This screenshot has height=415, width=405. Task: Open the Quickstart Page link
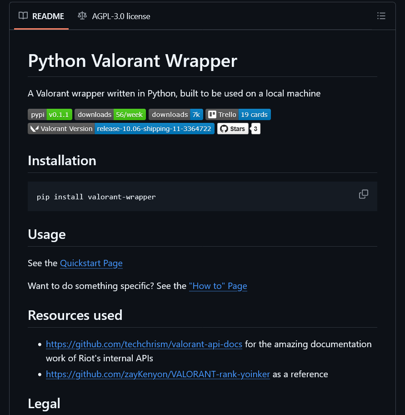pyautogui.click(x=91, y=263)
